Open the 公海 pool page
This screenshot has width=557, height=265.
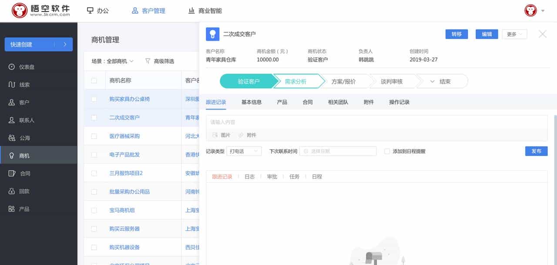[25, 138]
